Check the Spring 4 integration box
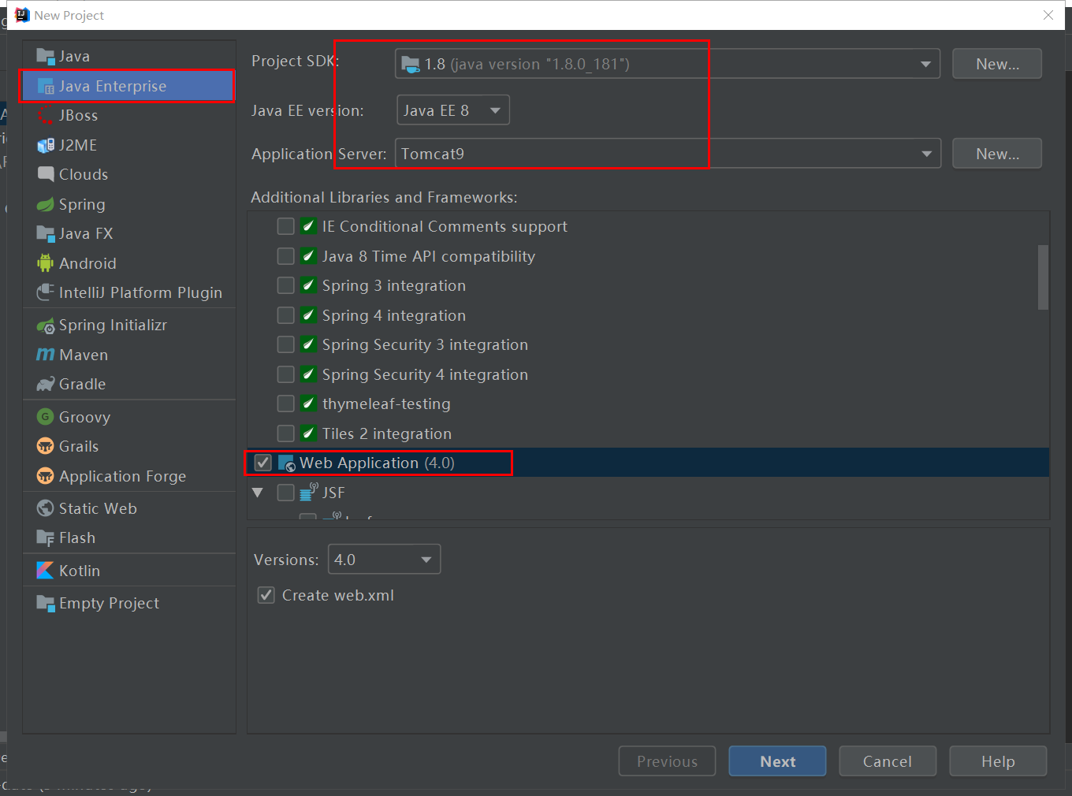Image resolution: width=1072 pixels, height=796 pixels. (x=286, y=315)
